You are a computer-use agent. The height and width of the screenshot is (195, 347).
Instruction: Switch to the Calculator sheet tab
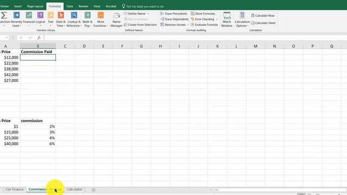click(x=74, y=190)
